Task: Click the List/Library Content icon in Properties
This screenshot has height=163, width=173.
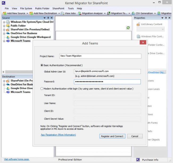Action: [x=138, y=24]
